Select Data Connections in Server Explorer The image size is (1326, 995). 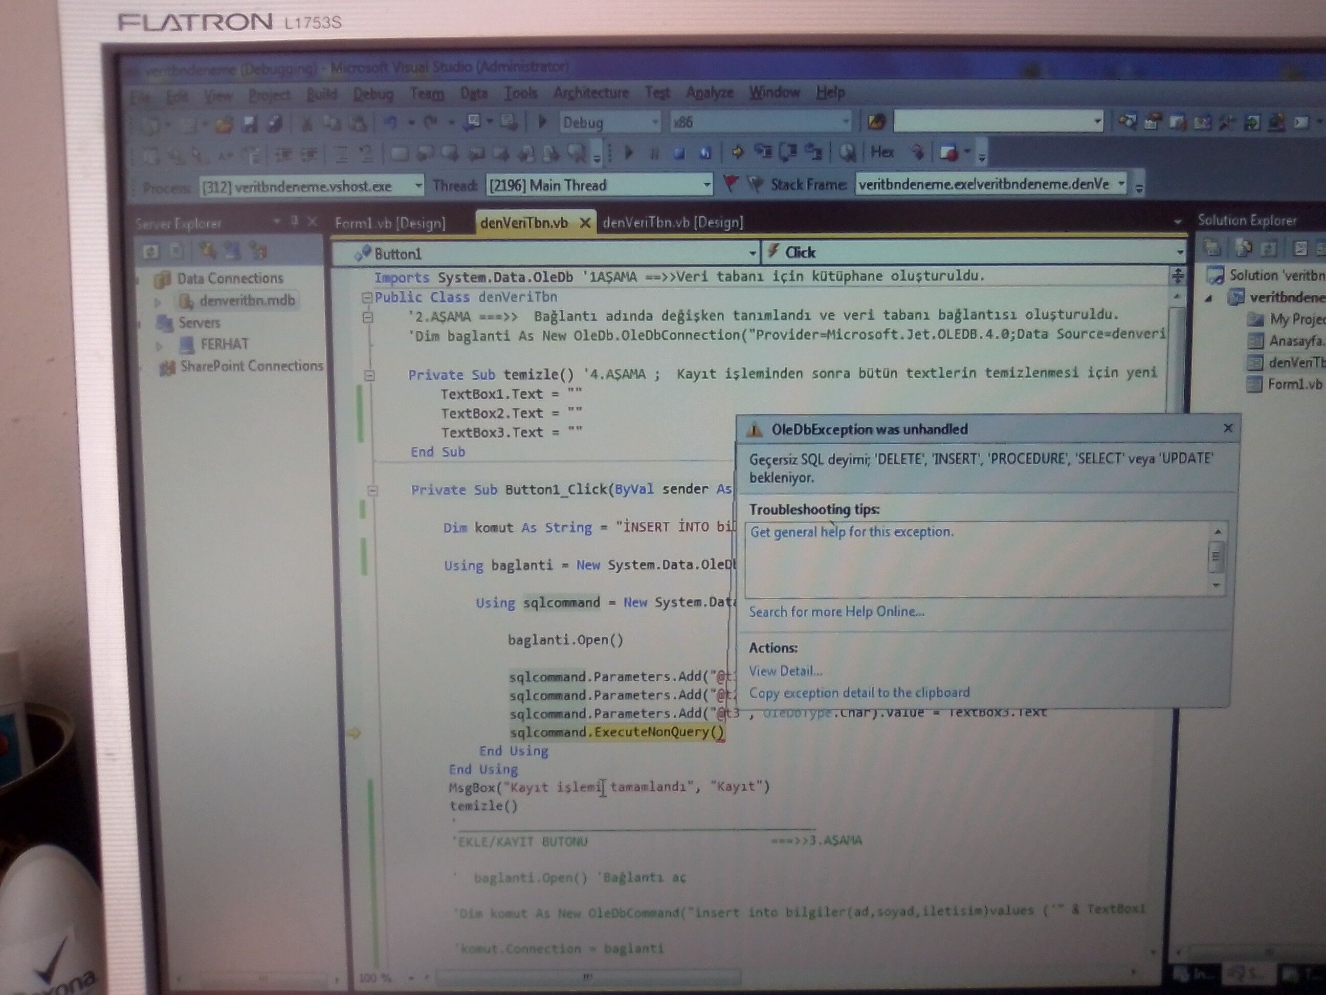(230, 278)
